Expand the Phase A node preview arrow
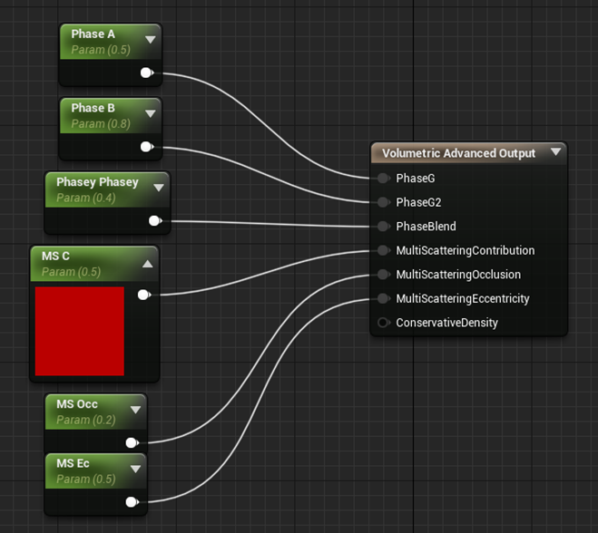 151,40
